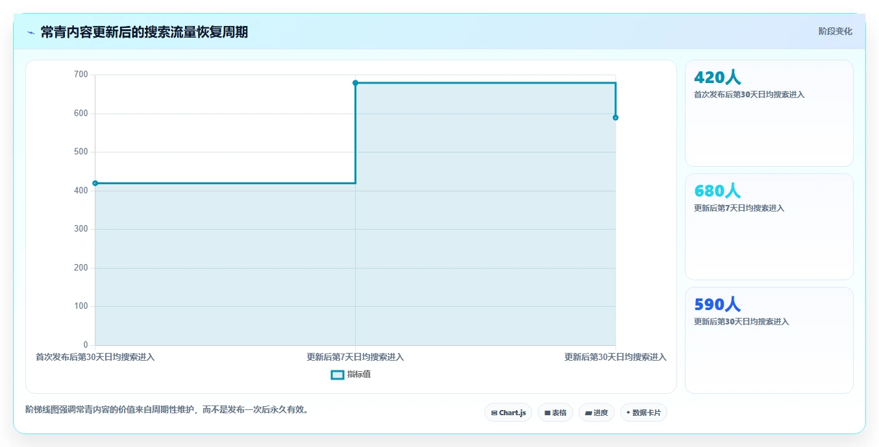This screenshot has height=447, width=879.
Task: Click the 420人 stat value
Action: 717,78
